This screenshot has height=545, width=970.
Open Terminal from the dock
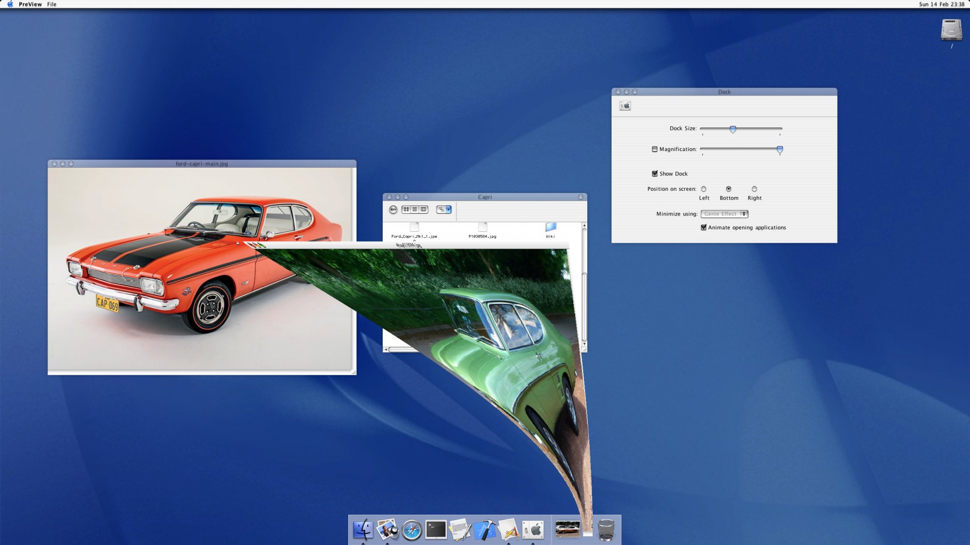(436, 529)
